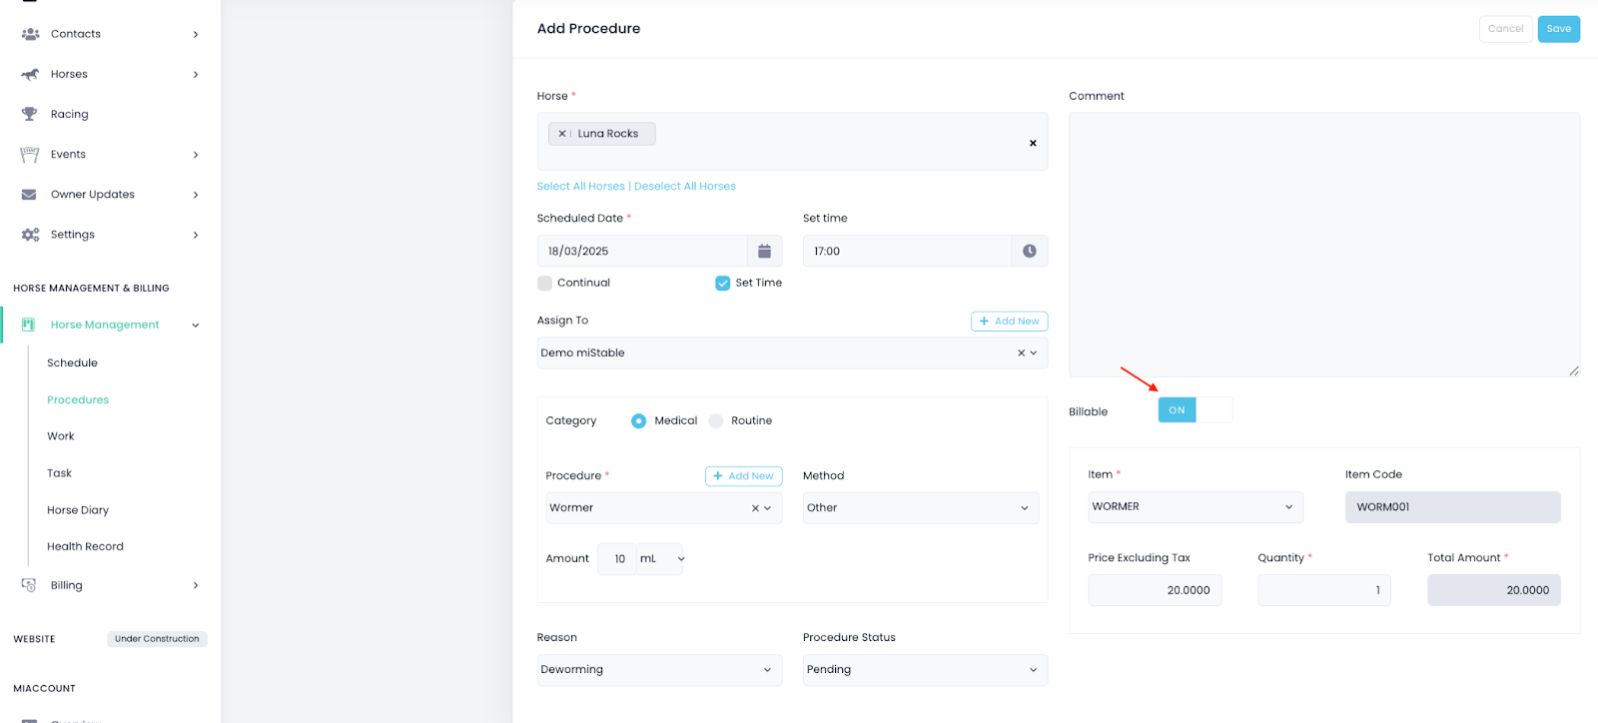Clear all horses in Horse field
This screenshot has width=1598, height=723.
coord(1033,143)
